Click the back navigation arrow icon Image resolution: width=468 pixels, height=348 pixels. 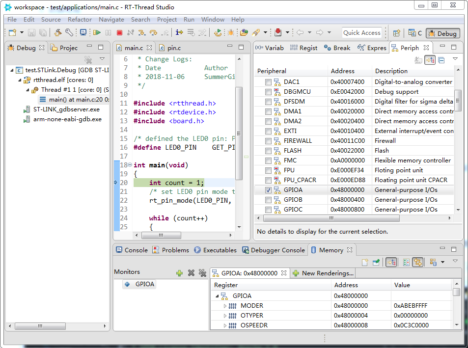click(x=300, y=32)
